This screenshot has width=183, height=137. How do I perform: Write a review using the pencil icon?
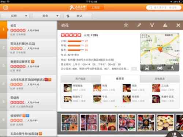[x=139, y=25]
